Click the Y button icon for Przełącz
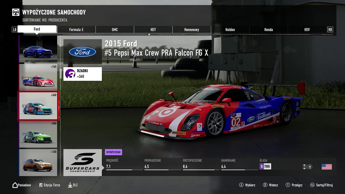345x194 pixels. [x=288, y=185]
